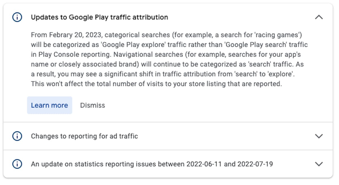The image size is (339, 185).
Task: Collapse the Google Play traffic attribution notice
Action: click(319, 17)
